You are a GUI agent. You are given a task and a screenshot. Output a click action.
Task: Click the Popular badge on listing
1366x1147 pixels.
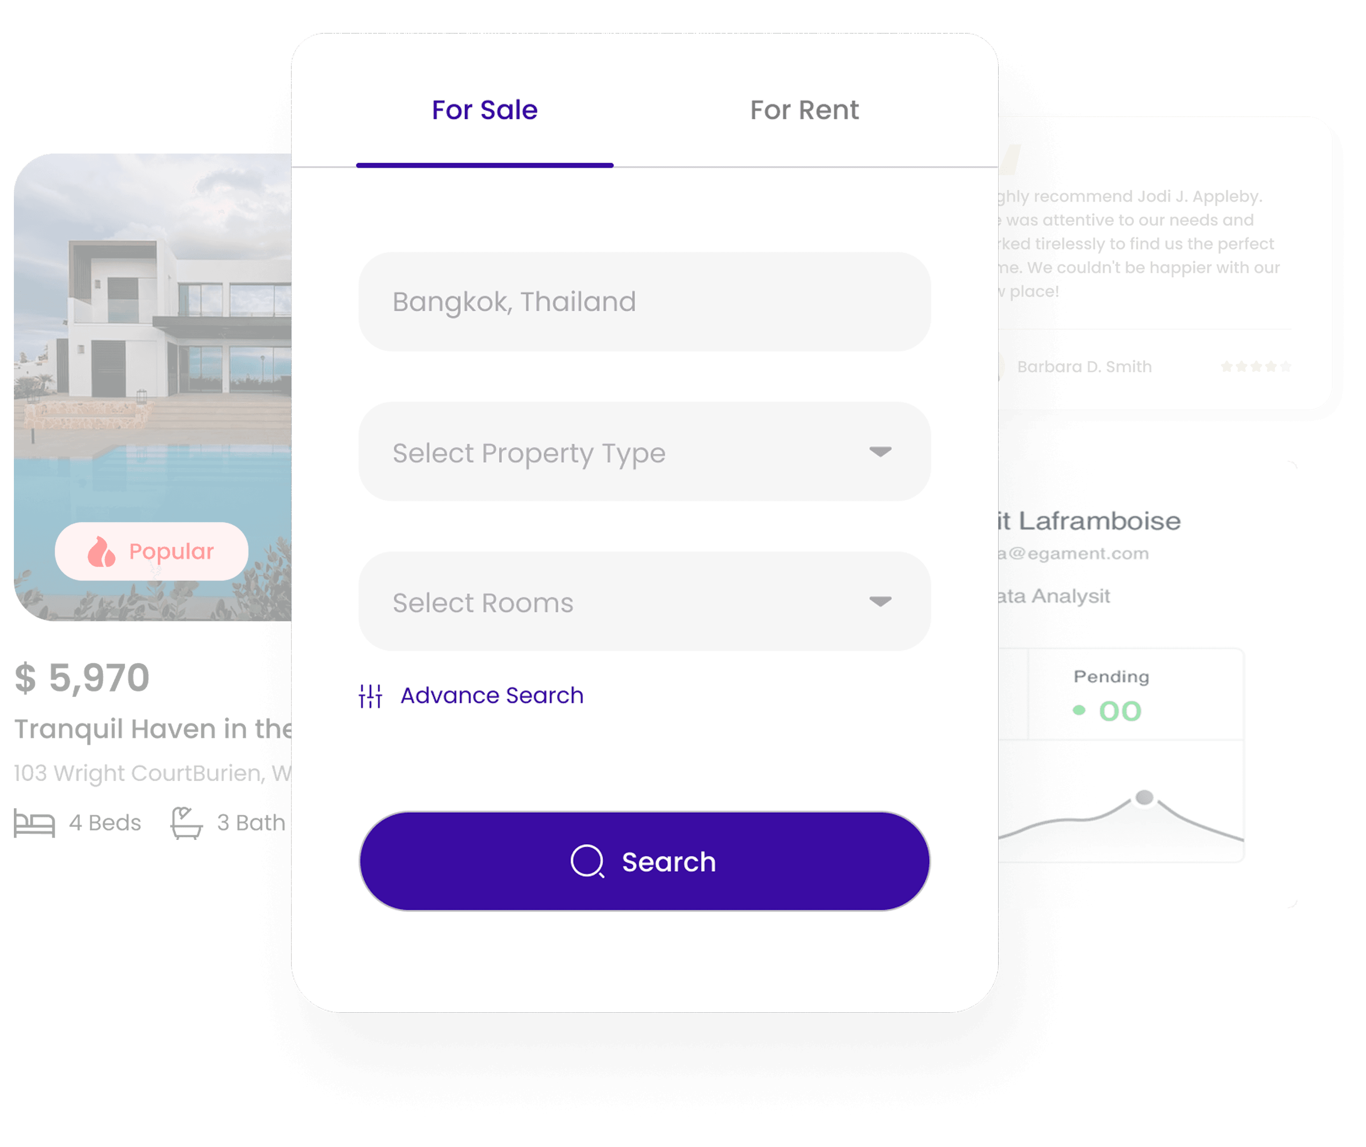(152, 551)
